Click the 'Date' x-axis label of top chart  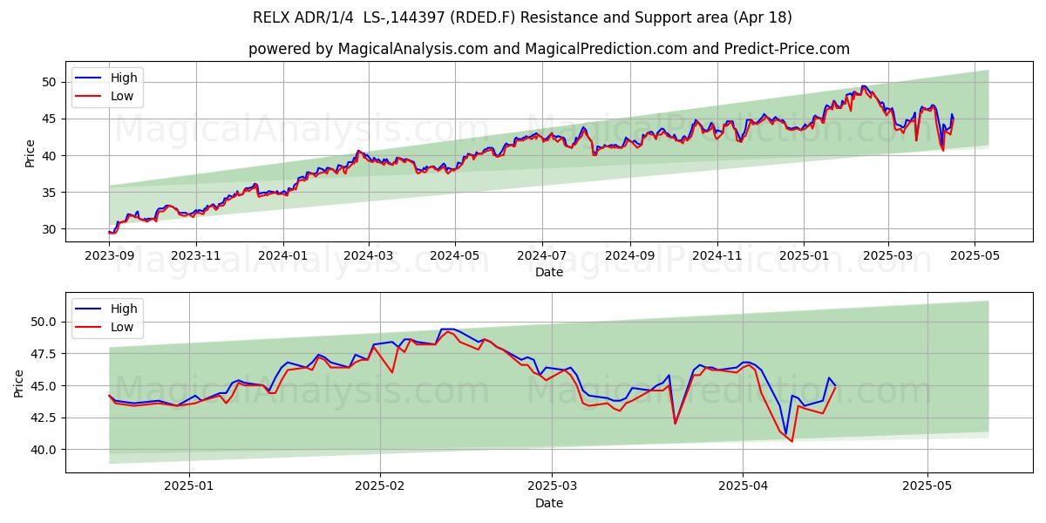pyautogui.click(x=549, y=272)
